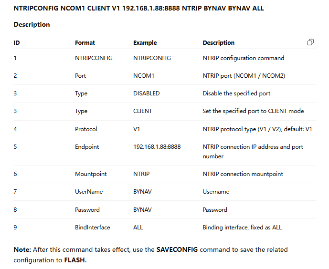Click the ALL example value for BindInterface
The height and width of the screenshot is (269, 329).
point(138,228)
